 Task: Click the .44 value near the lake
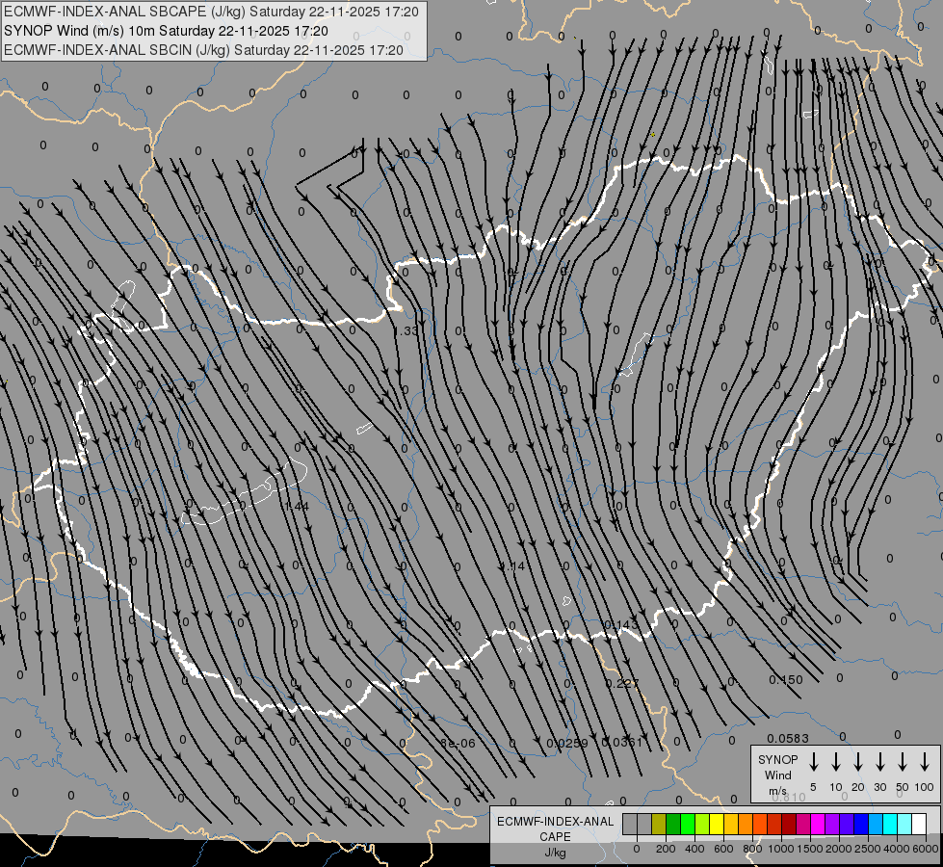pos(297,507)
